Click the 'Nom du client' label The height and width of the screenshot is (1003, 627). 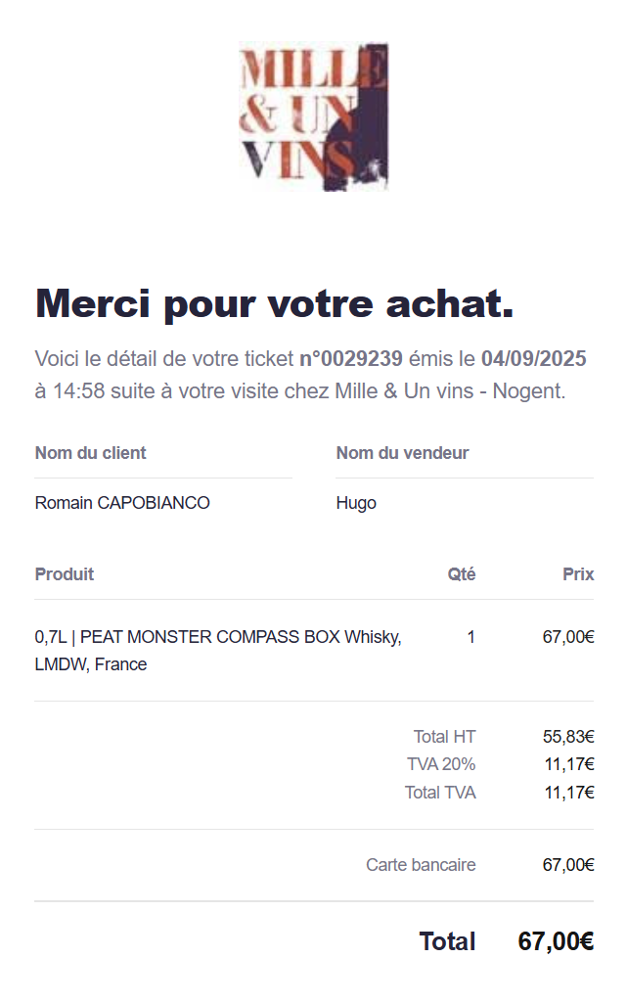90,453
